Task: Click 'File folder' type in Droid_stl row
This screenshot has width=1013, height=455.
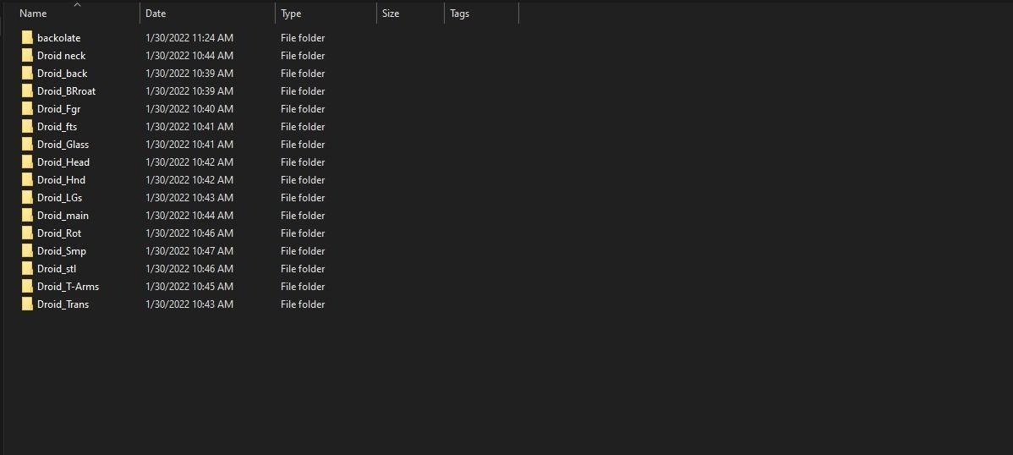Action: click(303, 269)
